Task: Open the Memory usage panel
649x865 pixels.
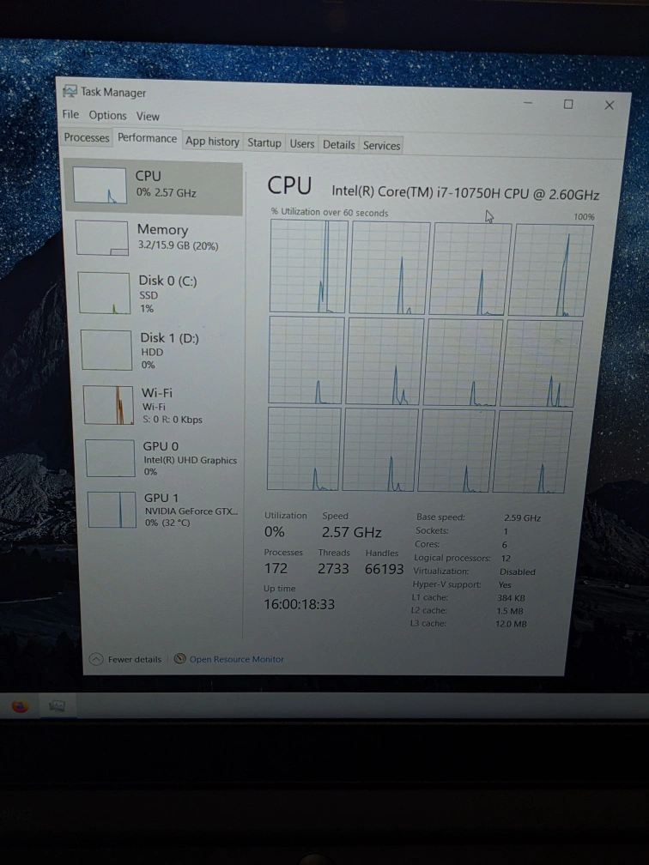Action: coord(101,238)
